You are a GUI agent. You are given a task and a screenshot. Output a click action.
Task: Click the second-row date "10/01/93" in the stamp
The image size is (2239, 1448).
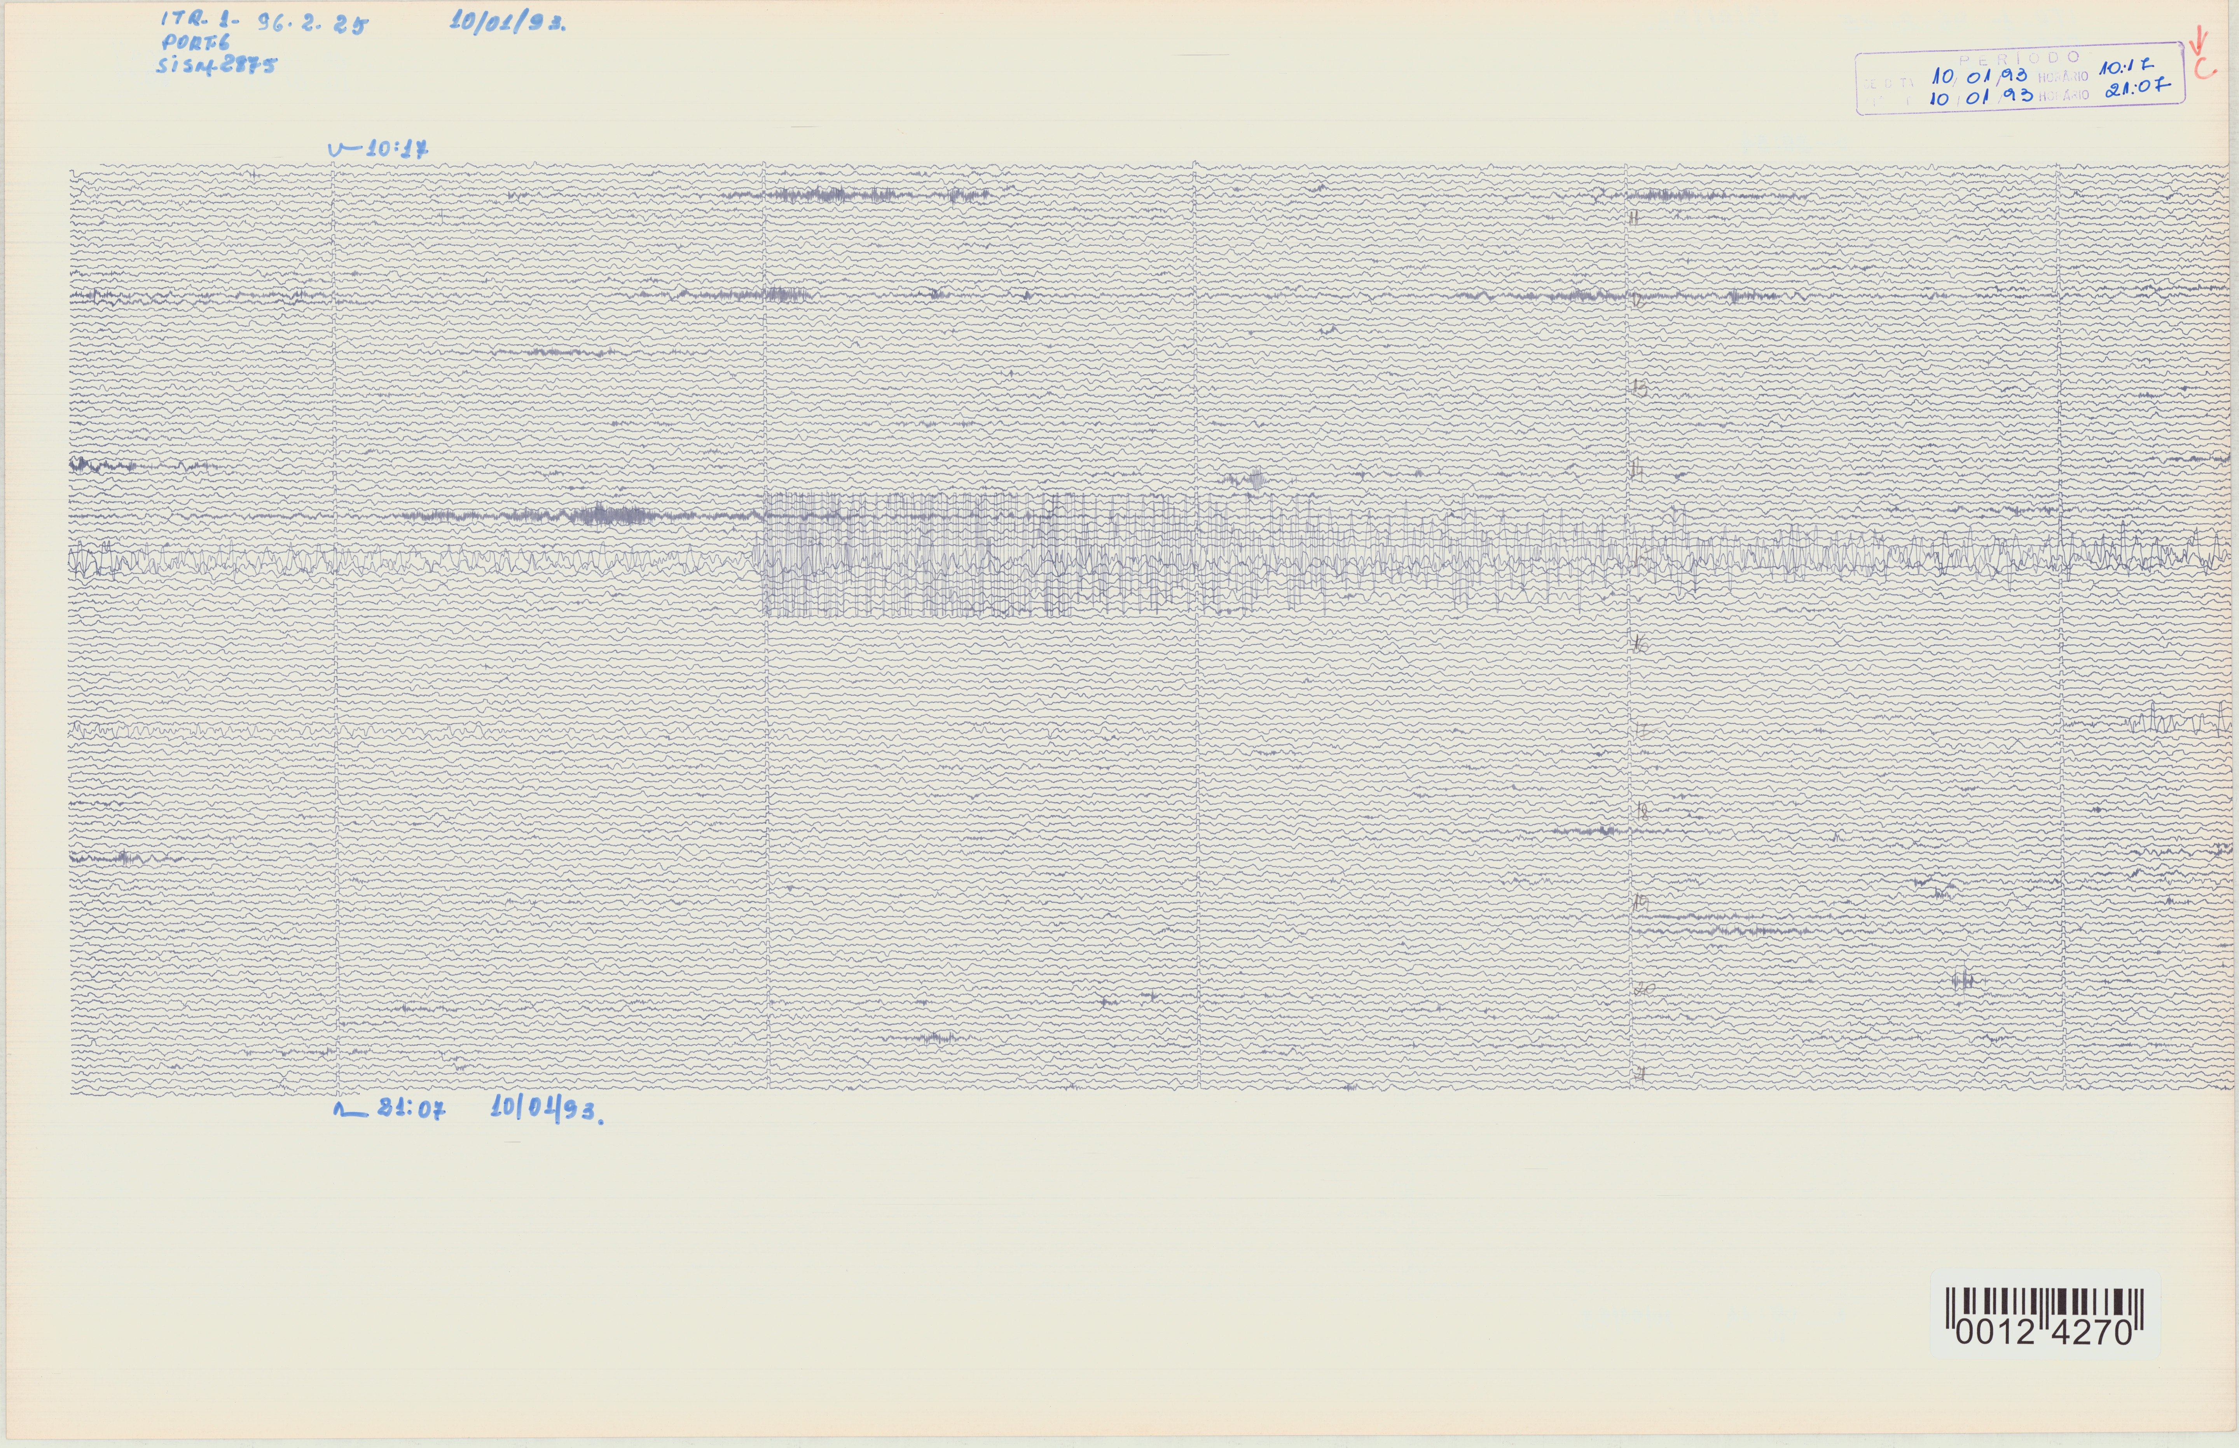[1981, 96]
